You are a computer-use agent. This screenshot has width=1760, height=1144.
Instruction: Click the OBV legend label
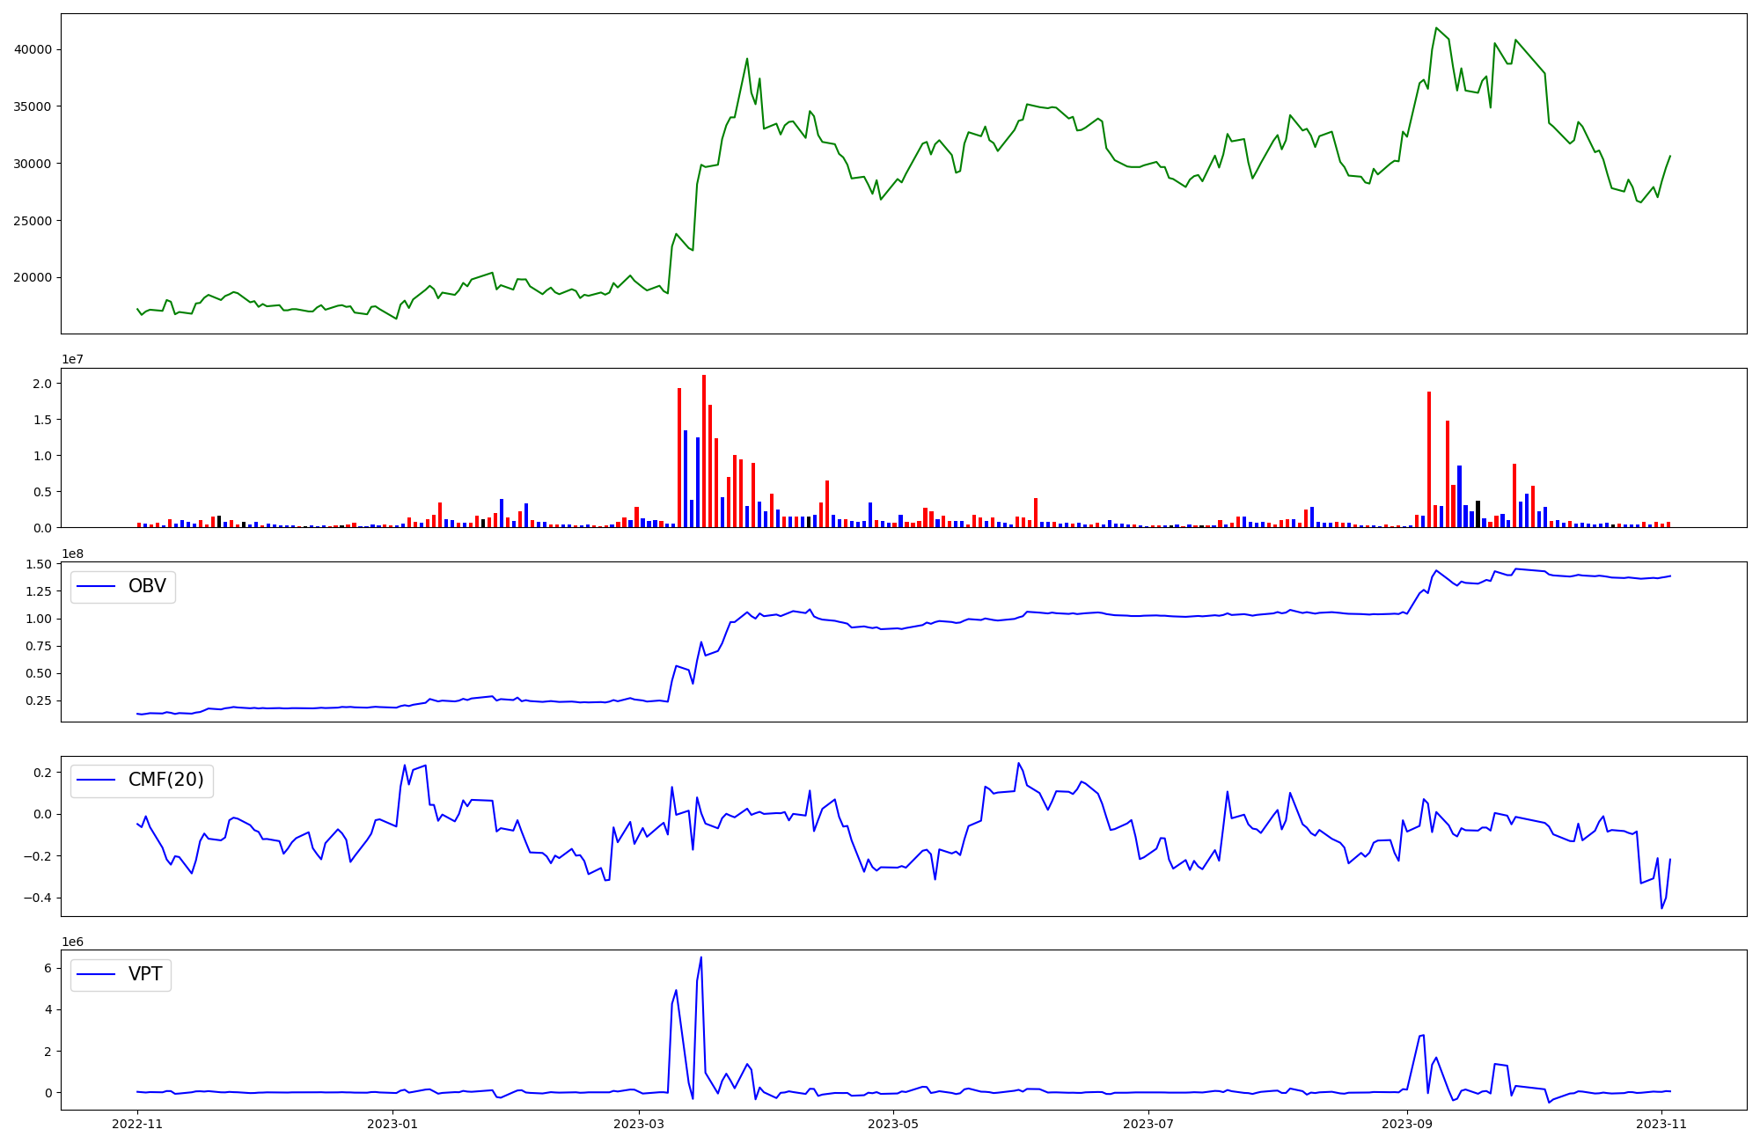pyautogui.click(x=147, y=586)
